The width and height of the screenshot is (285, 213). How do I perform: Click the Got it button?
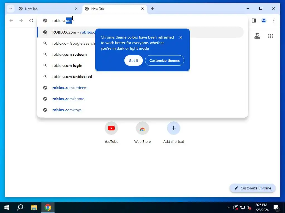point(134,60)
